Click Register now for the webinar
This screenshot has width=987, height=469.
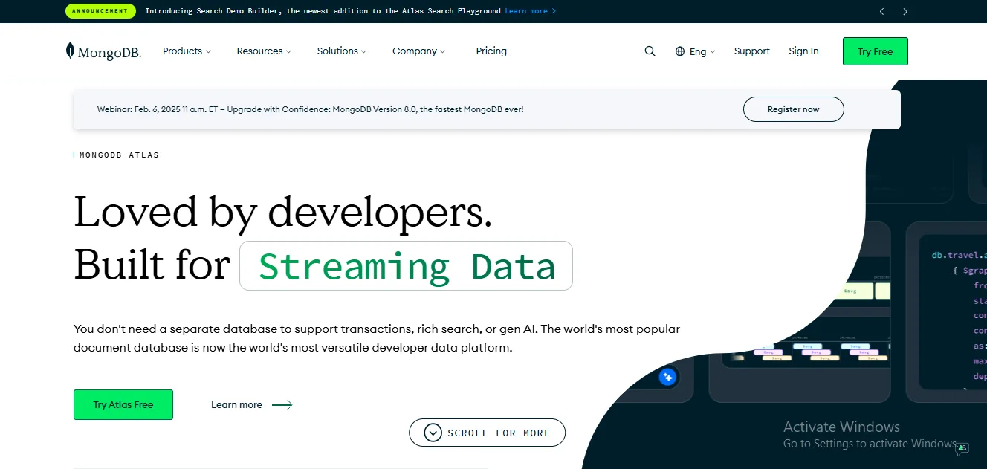click(x=793, y=109)
